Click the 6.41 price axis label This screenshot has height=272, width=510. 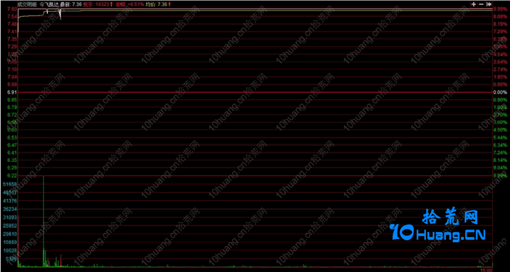click(x=12, y=153)
